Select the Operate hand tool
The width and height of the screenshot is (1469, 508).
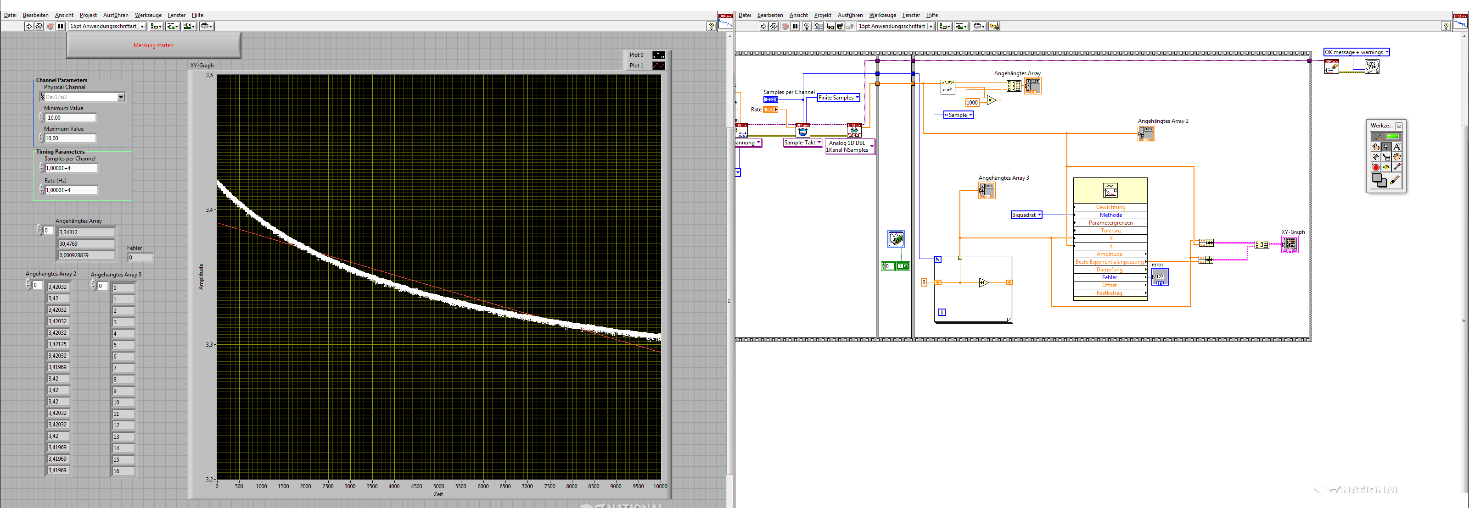click(x=1375, y=147)
